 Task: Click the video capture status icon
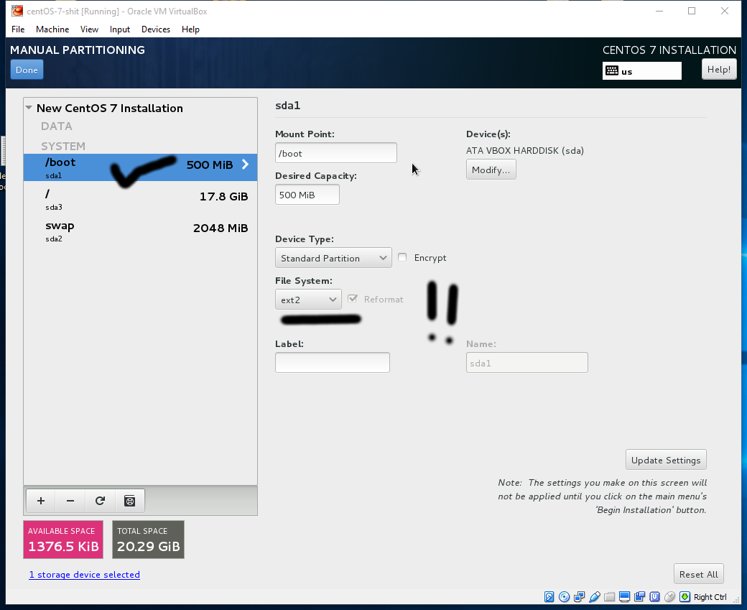640,596
